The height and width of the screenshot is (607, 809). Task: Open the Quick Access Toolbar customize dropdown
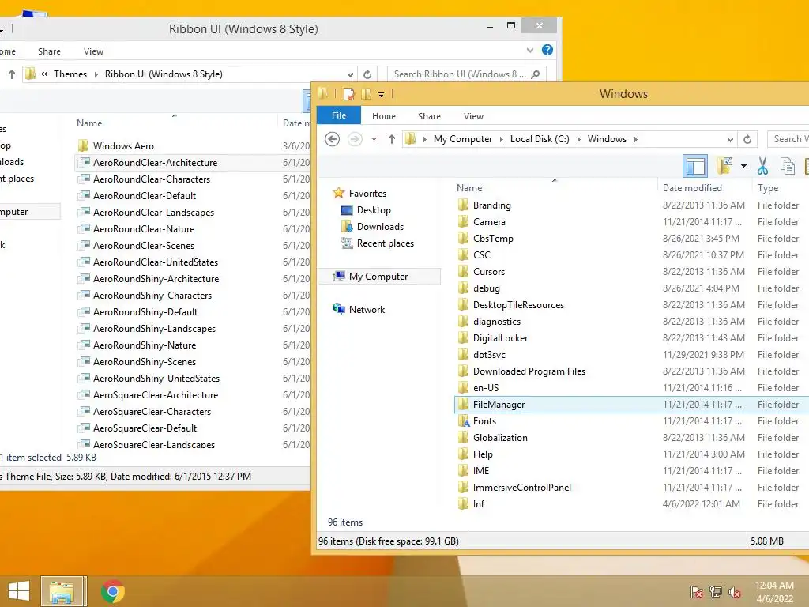[x=381, y=95]
